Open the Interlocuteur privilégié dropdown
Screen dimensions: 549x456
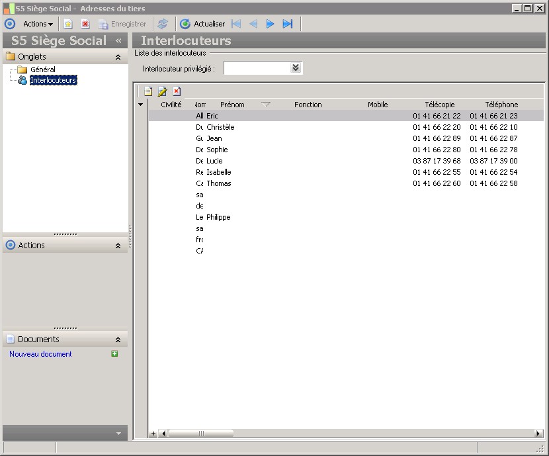(x=296, y=68)
